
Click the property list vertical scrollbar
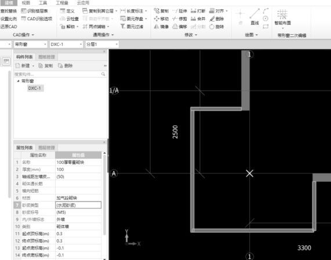coord(104,195)
